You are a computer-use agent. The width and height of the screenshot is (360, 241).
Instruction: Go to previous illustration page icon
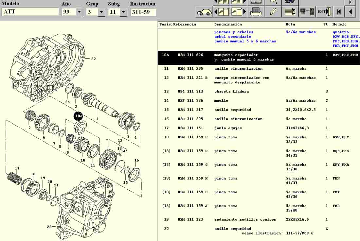tap(222, 12)
